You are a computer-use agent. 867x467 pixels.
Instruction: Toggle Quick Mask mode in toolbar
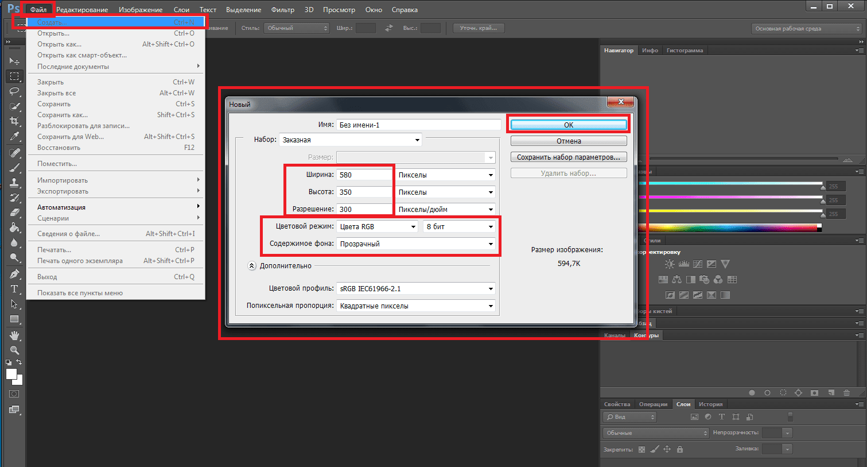pos(14,394)
